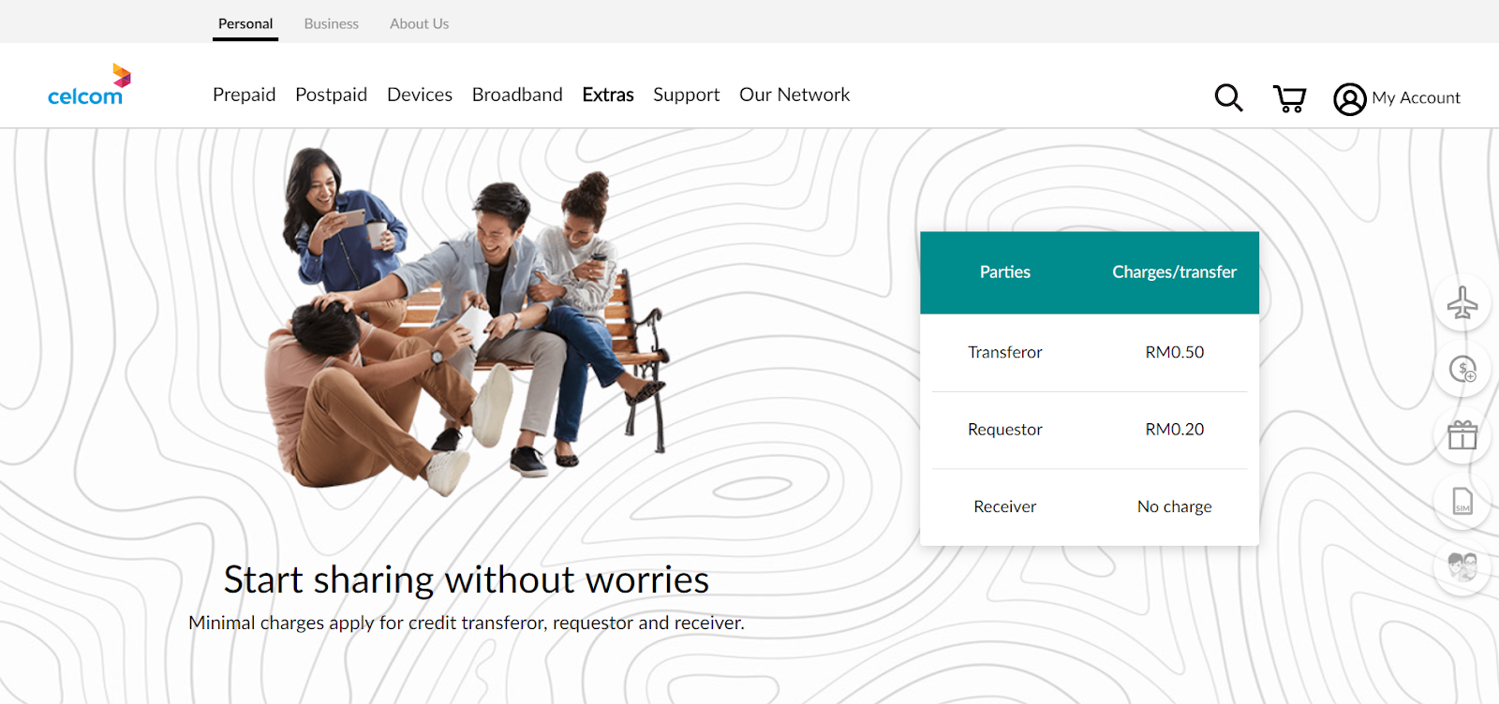Image resolution: width=1499 pixels, height=704 pixels.
Task: Open the Devices menu
Action: click(420, 95)
